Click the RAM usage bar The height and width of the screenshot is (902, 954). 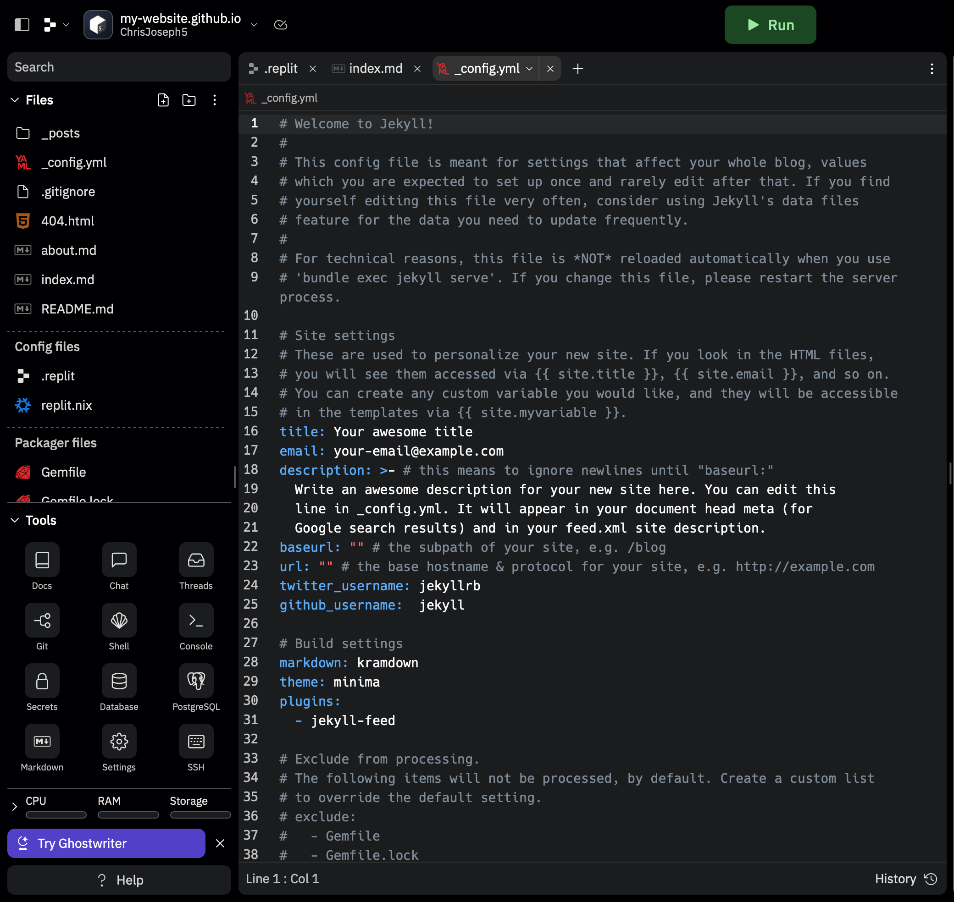tap(128, 815)
